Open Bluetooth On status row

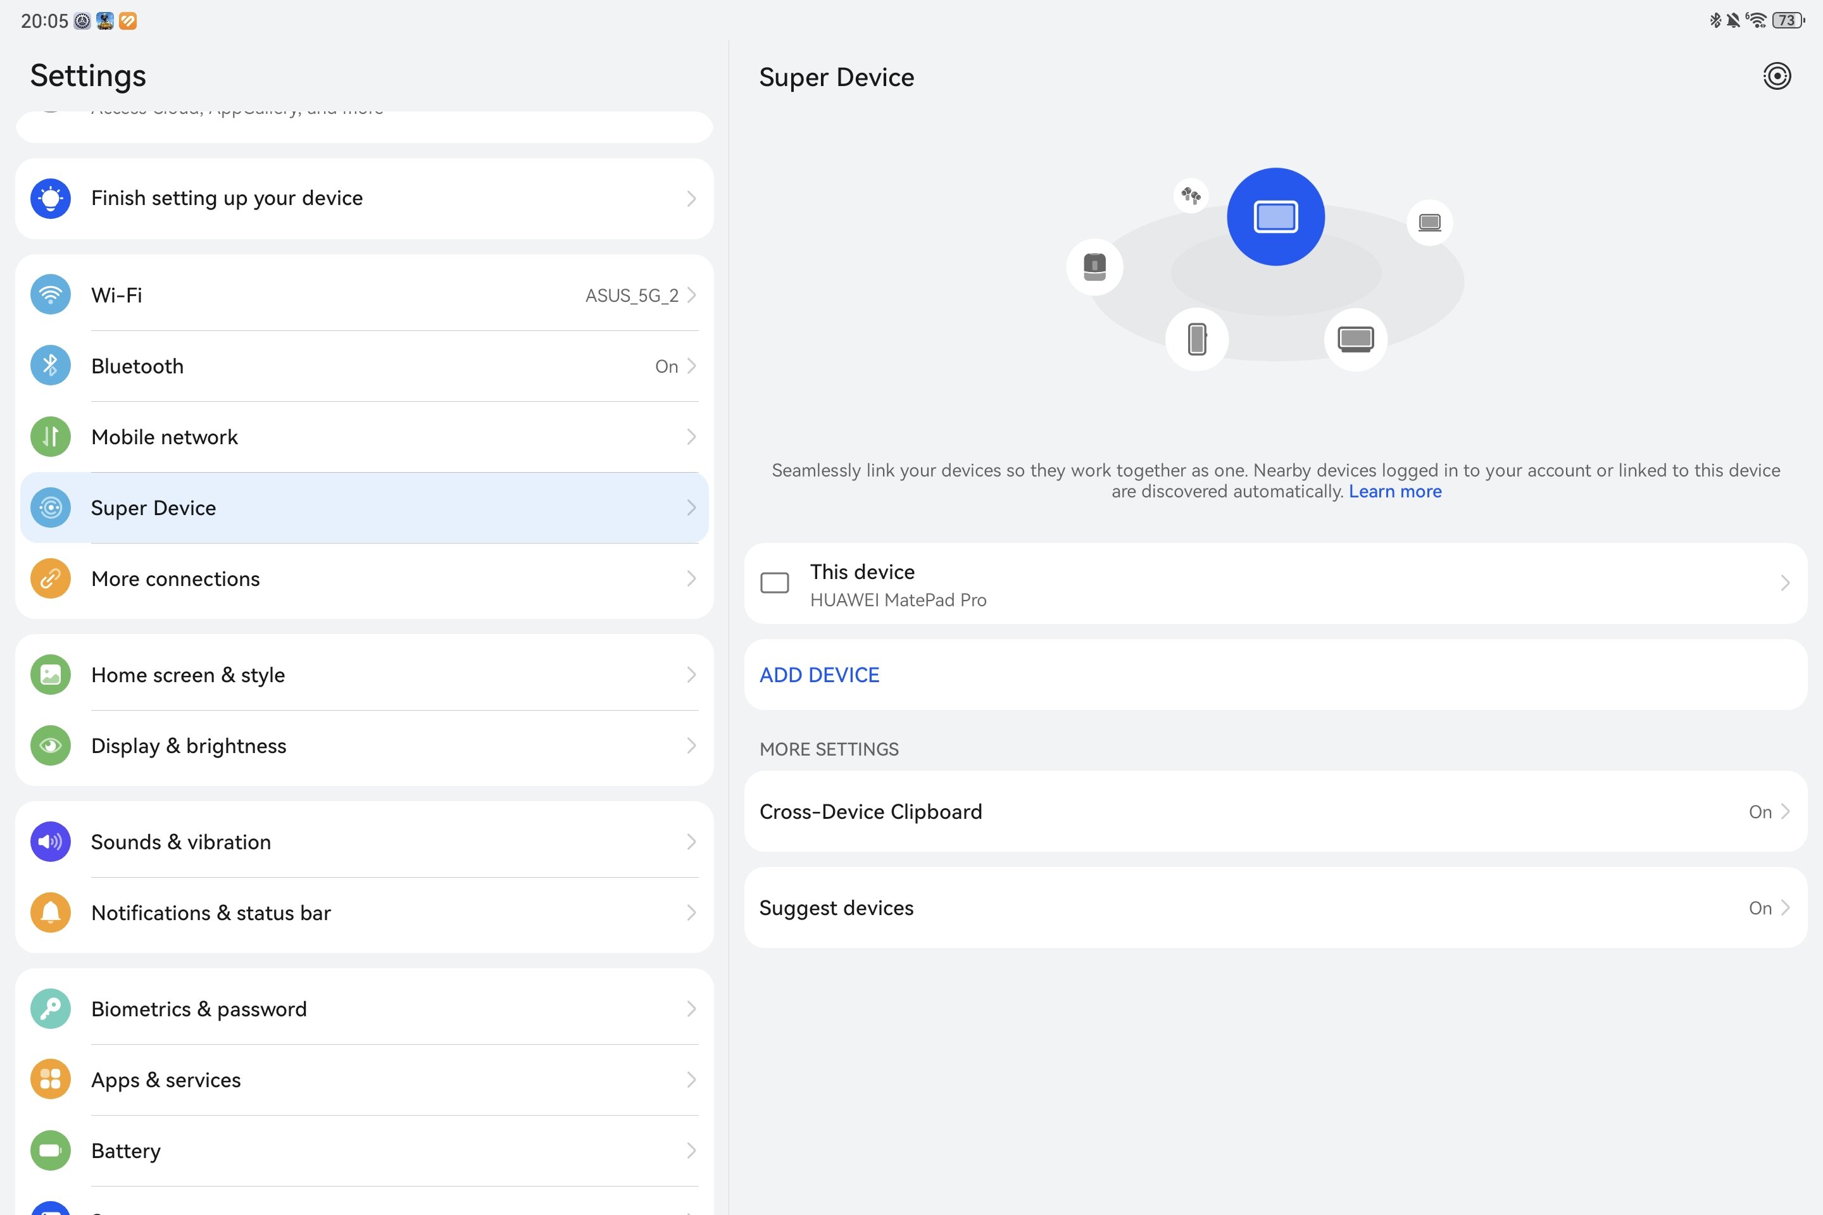click(365, 366)
